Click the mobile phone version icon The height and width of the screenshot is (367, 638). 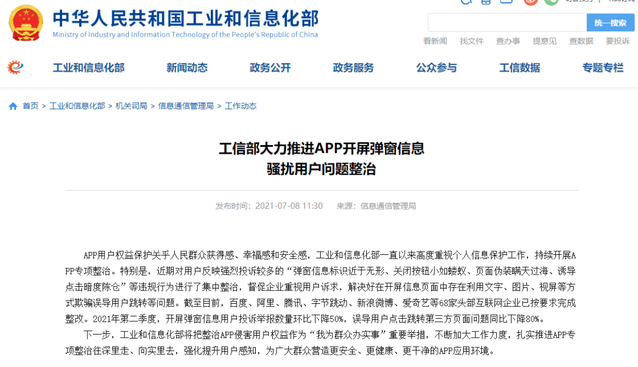[486, 2]
